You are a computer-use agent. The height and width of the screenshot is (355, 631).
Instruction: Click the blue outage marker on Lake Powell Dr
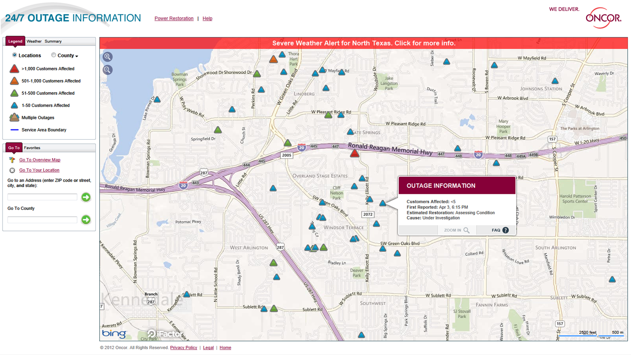[x=157, y=100]
